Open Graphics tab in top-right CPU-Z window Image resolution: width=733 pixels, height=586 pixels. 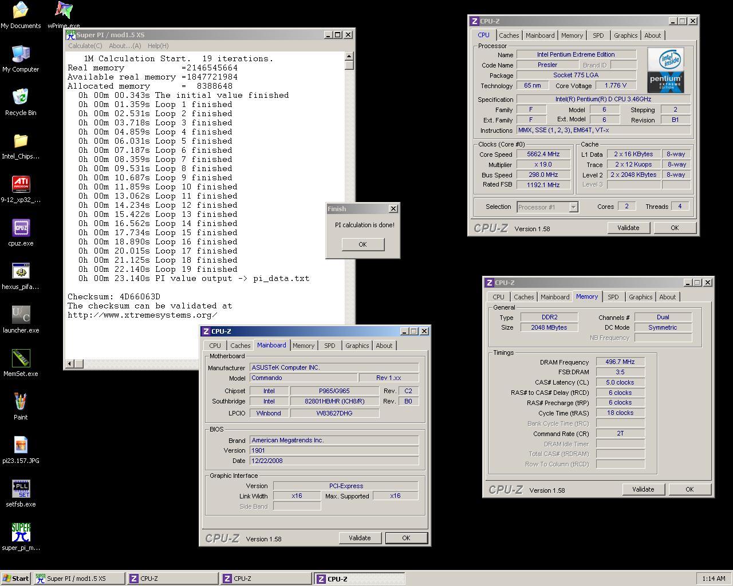[625, 35]
